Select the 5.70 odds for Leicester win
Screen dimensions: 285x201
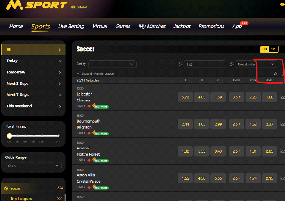(x=185, y=97)
